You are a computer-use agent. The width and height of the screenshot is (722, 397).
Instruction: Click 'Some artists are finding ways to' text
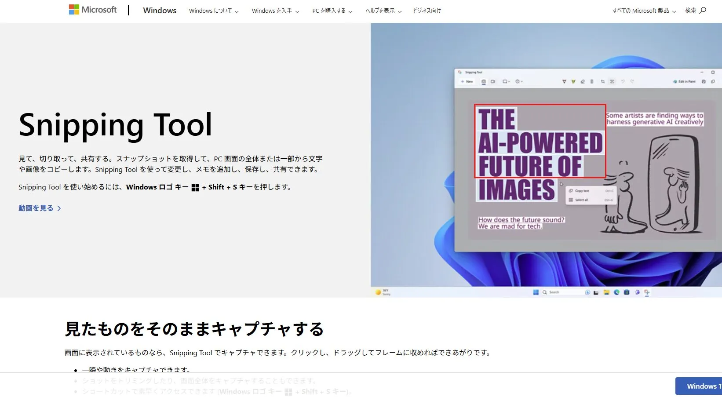click(x=655, y=115)
